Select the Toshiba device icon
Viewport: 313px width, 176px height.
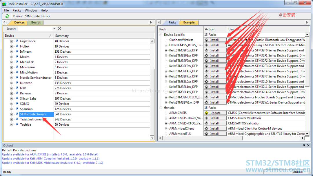click(17, 124)
